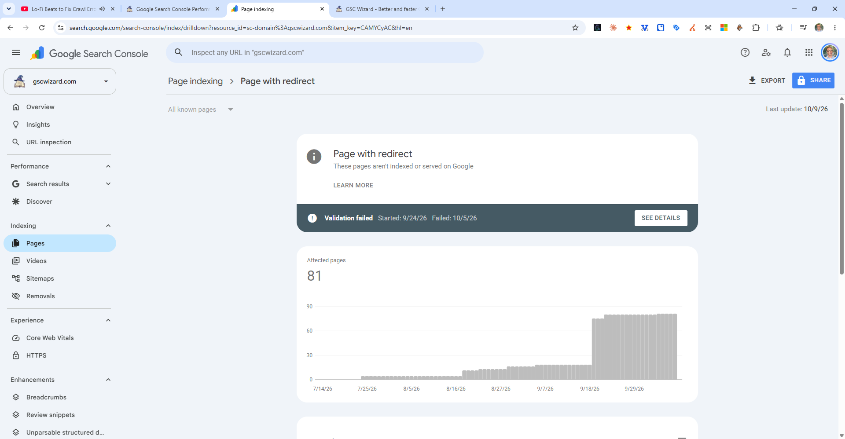Click the Validation failed alert icon

312,218
